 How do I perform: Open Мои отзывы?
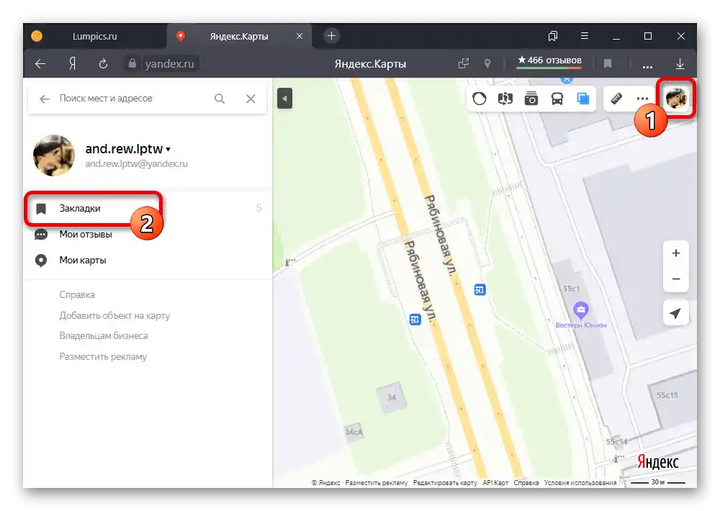click(147, 234)
